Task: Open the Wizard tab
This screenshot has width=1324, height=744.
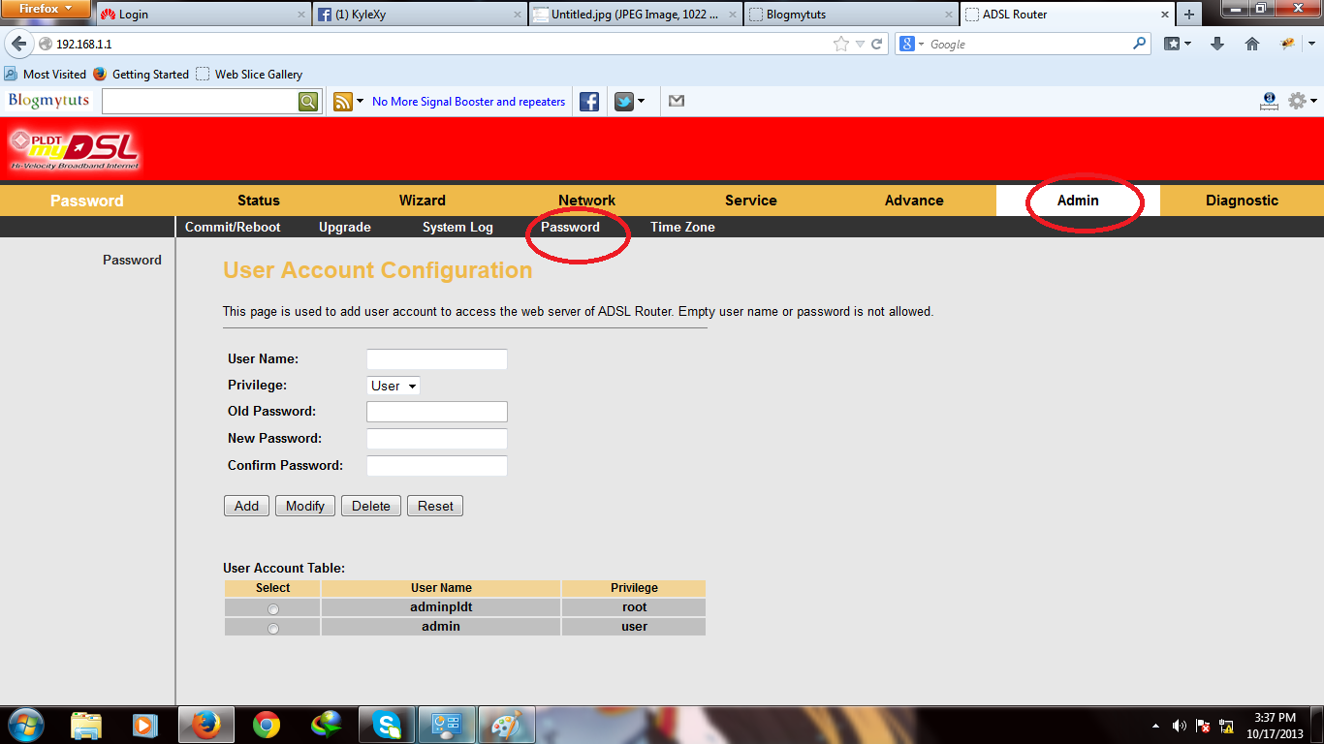Action: pos(423,201)
